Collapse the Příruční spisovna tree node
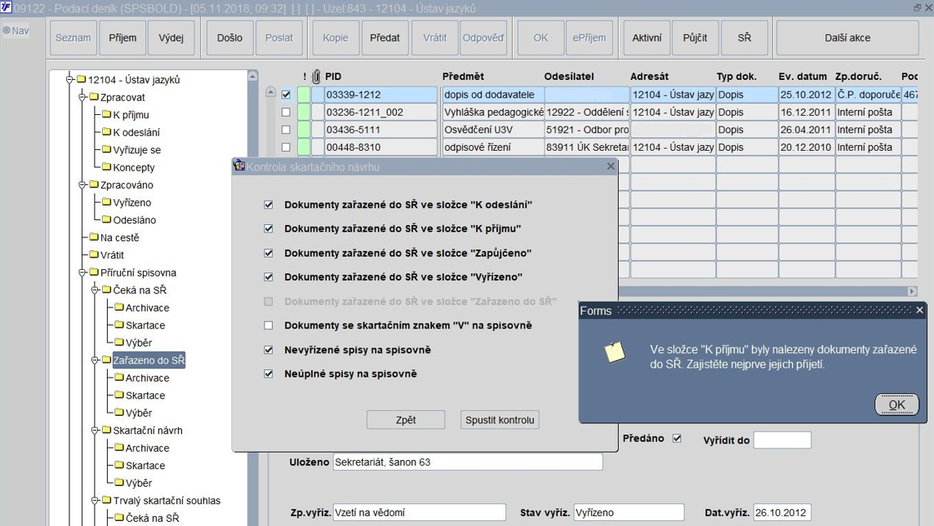 coord(82,273)
